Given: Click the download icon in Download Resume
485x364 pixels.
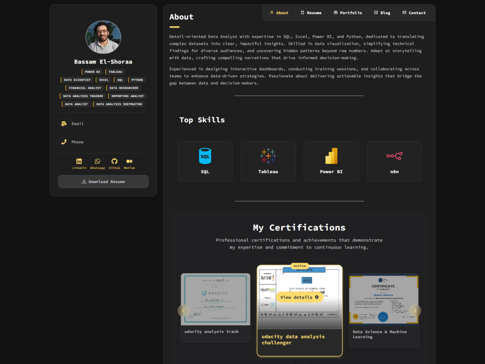Looking at the screenshot, I should click(84, 182).
